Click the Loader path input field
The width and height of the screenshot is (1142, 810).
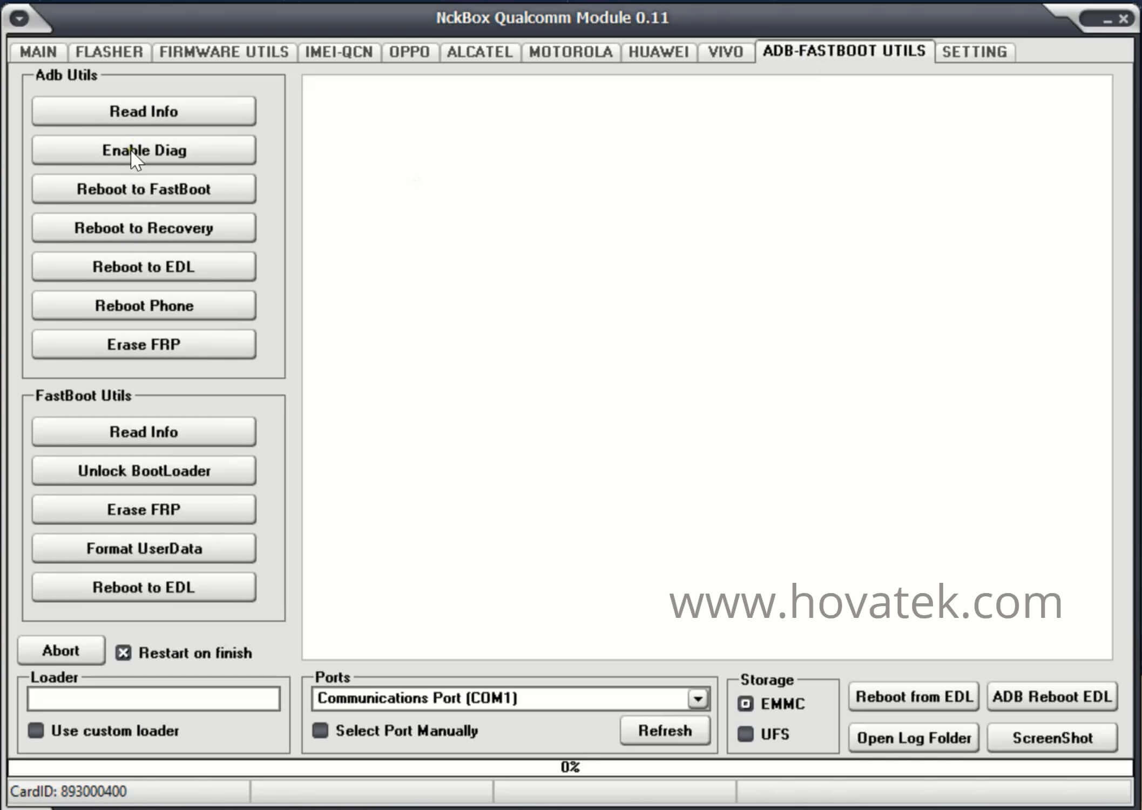point(154,699)
